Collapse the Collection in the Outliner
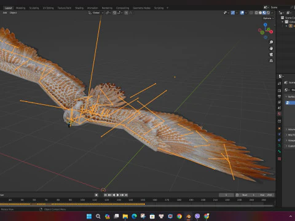The height and width of the screenshot is (221, 295). (x=283, y=21)
